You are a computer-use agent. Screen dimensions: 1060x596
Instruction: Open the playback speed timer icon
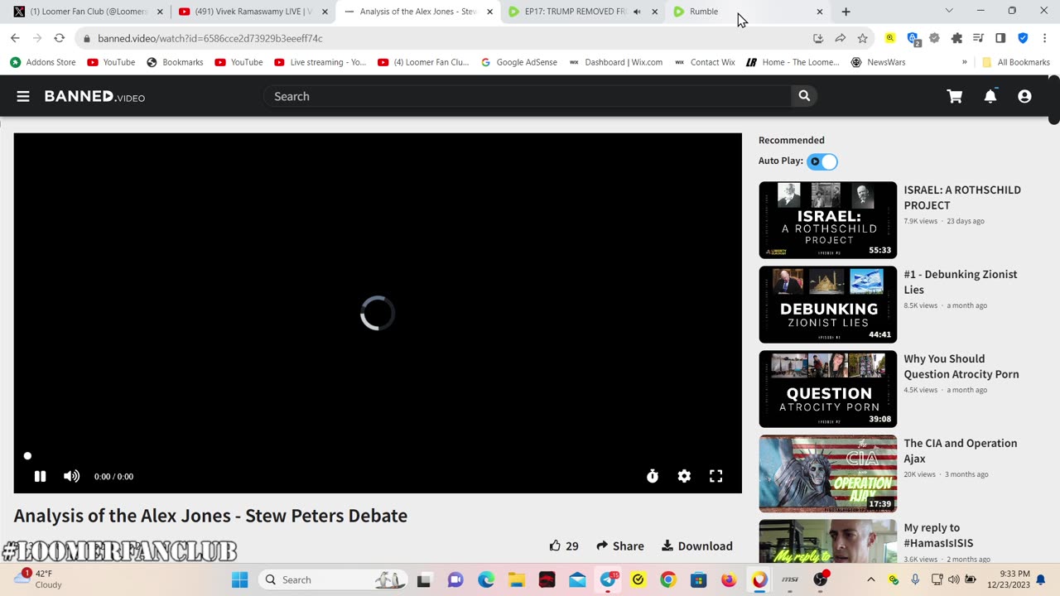tap(653, 476)
